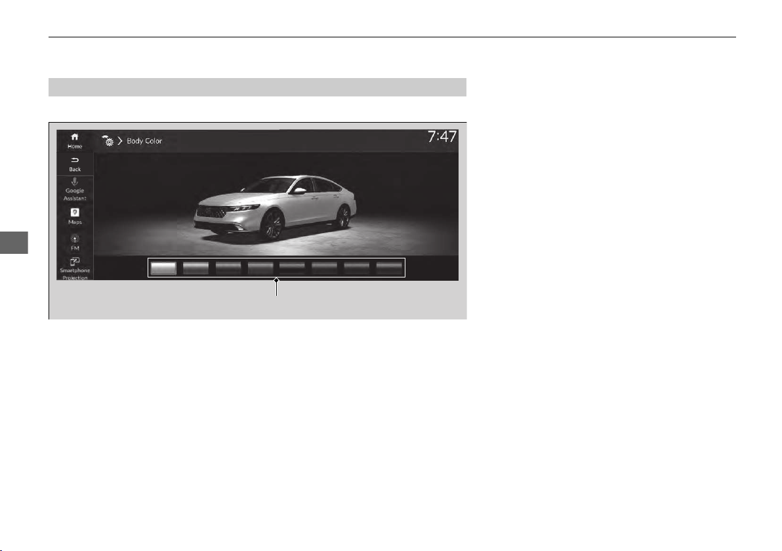Click the 7:47 clock display

442,136
